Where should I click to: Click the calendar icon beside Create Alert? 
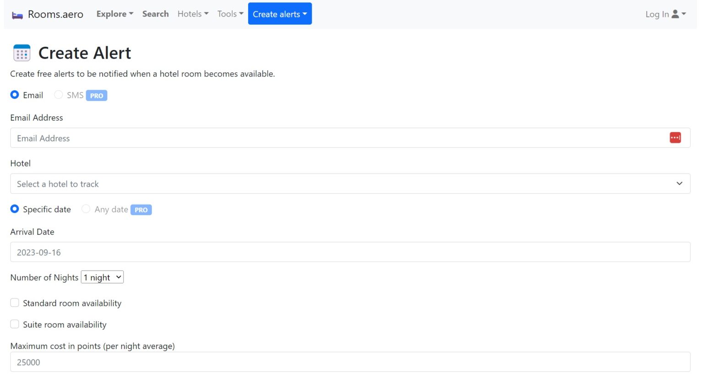[x=22, y=53]
